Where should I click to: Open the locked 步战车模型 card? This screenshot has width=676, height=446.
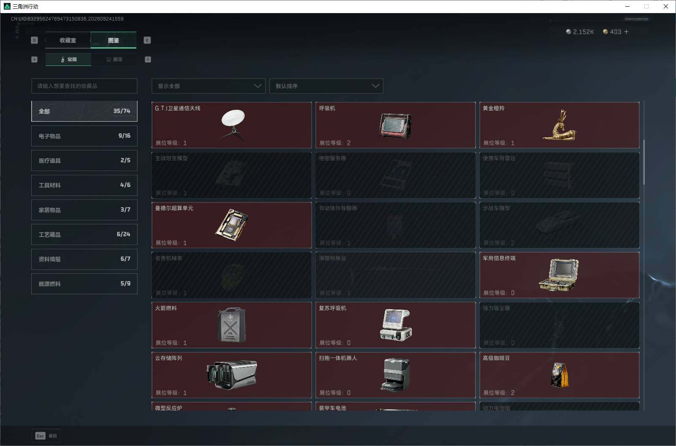point(560,225)
